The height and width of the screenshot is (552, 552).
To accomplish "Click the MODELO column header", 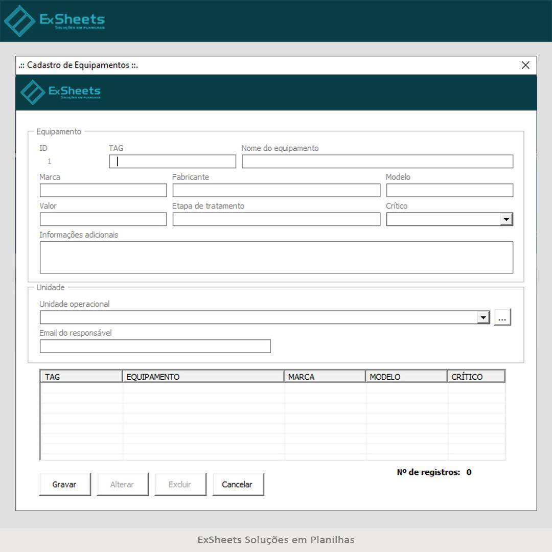I will 407,377.
